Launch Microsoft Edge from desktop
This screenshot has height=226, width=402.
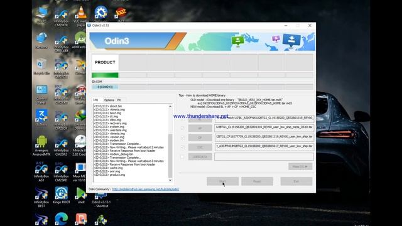click(62, 219)
